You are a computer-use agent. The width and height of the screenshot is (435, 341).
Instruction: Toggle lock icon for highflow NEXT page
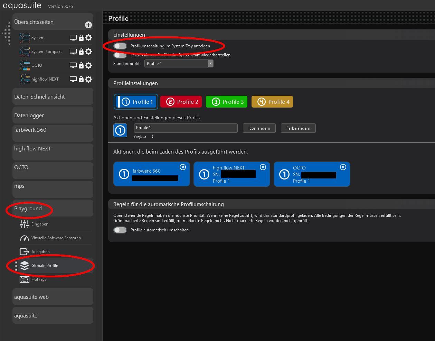tap(81, 79)
